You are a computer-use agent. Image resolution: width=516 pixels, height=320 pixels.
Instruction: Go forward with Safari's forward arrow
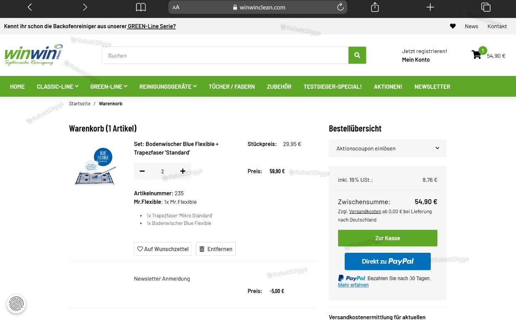85,7
